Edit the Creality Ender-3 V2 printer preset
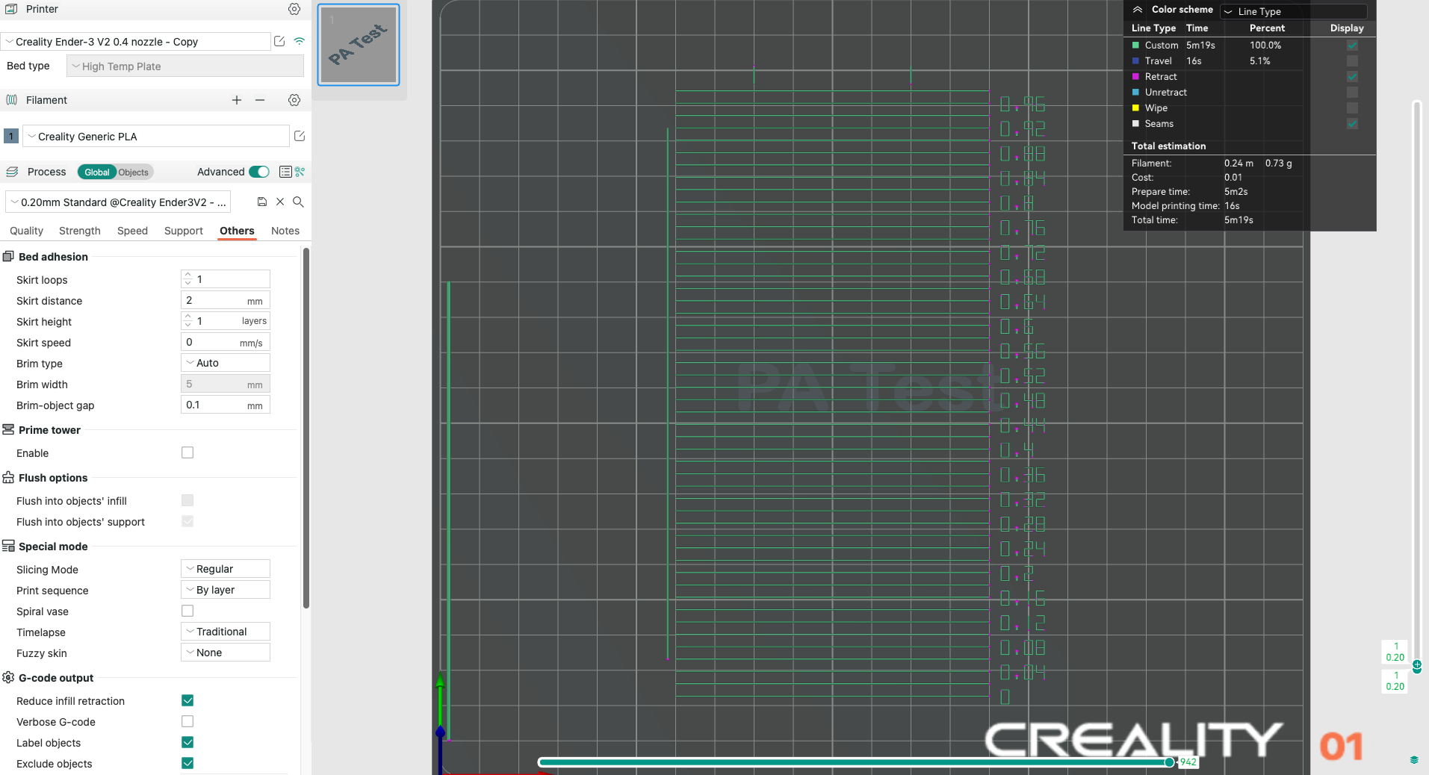 coord(279,41)
